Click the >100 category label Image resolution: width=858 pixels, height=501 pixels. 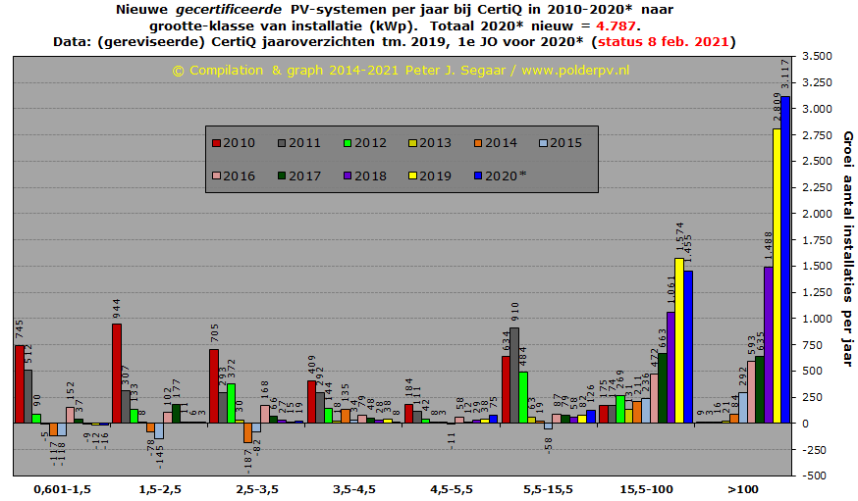pos(743,489)
